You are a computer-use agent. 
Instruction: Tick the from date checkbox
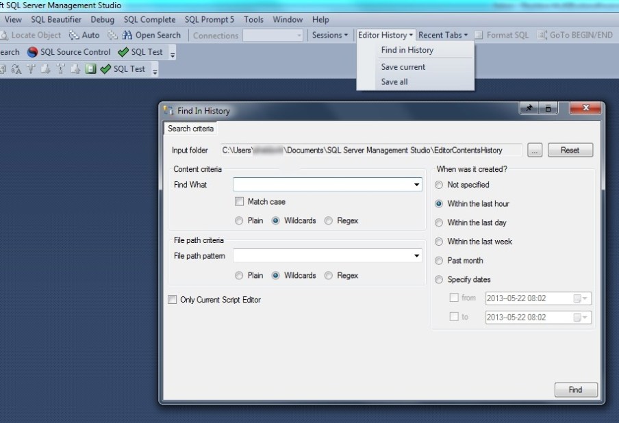tap(454, 298)
